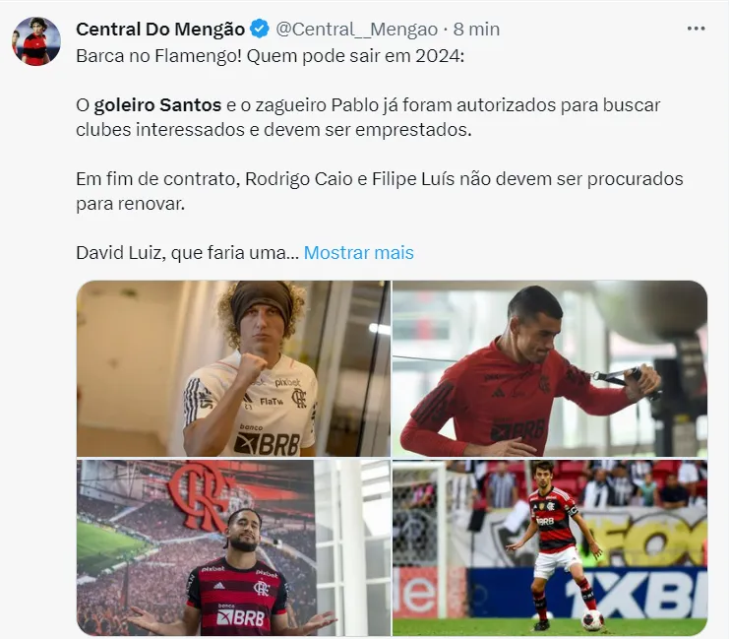Click the zagueiro Pablo sentence text
This screenshot has height=639, width=730.
tap(368, 117)
